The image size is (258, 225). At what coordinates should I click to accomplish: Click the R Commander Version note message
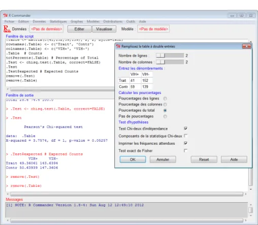click(x=75, y=205)
